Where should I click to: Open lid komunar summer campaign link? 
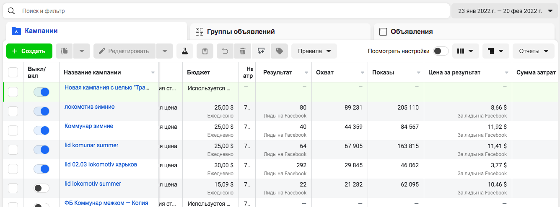tap(91, 146)
